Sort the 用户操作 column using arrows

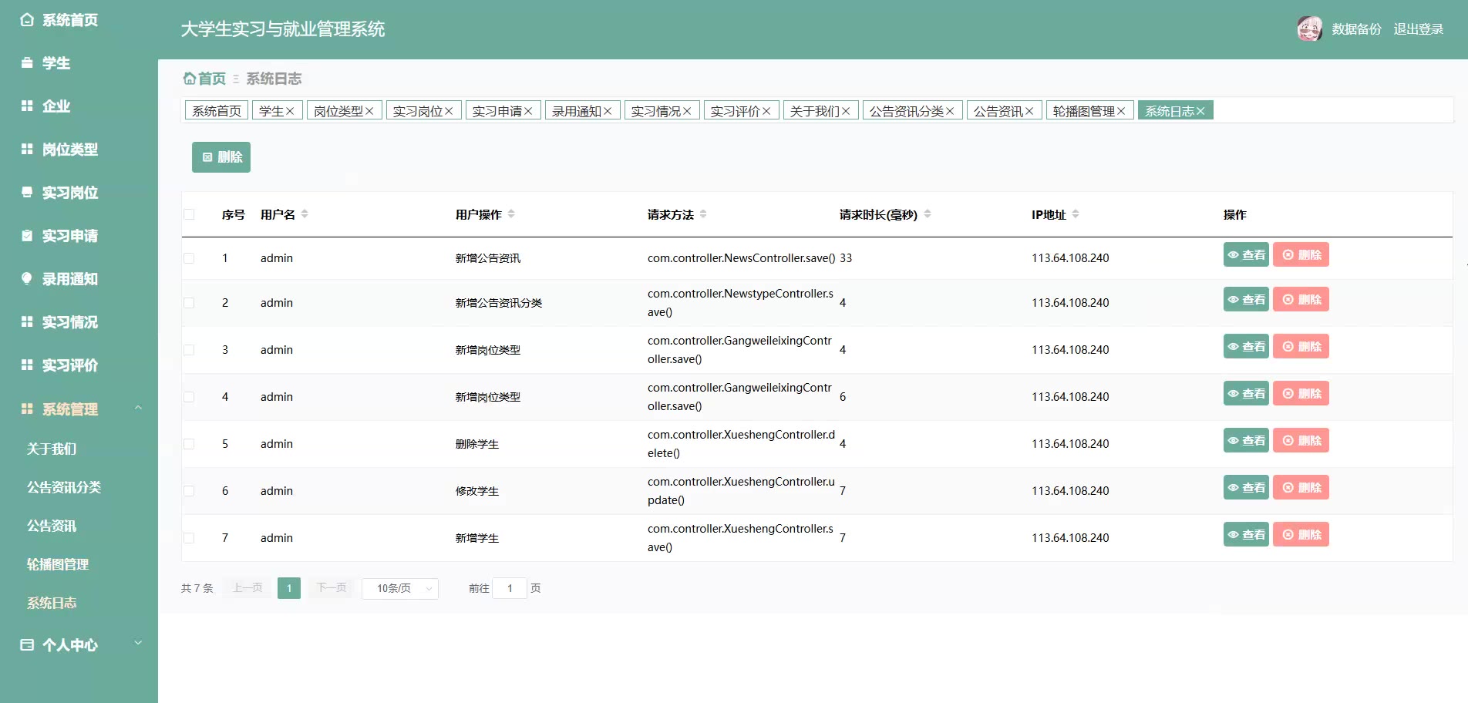(x=511, y=214)
